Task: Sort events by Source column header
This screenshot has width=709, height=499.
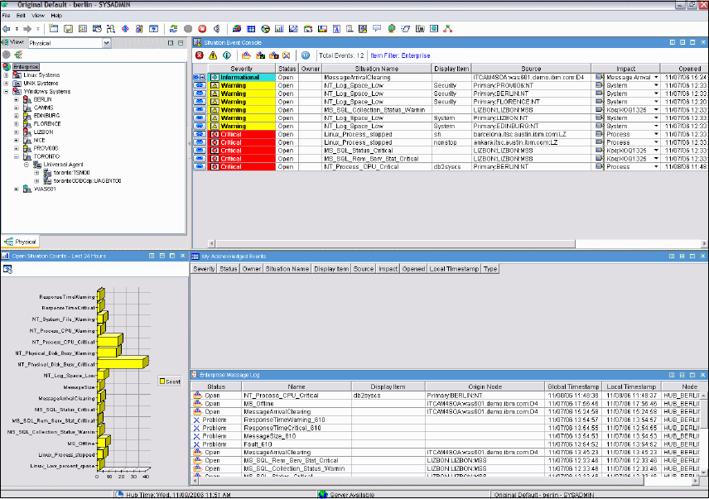Action: coord(531,69)
